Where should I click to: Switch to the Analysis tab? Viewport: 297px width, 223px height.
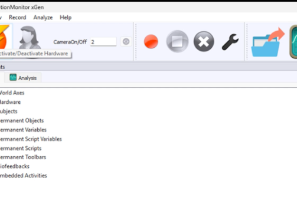[23, 78]
